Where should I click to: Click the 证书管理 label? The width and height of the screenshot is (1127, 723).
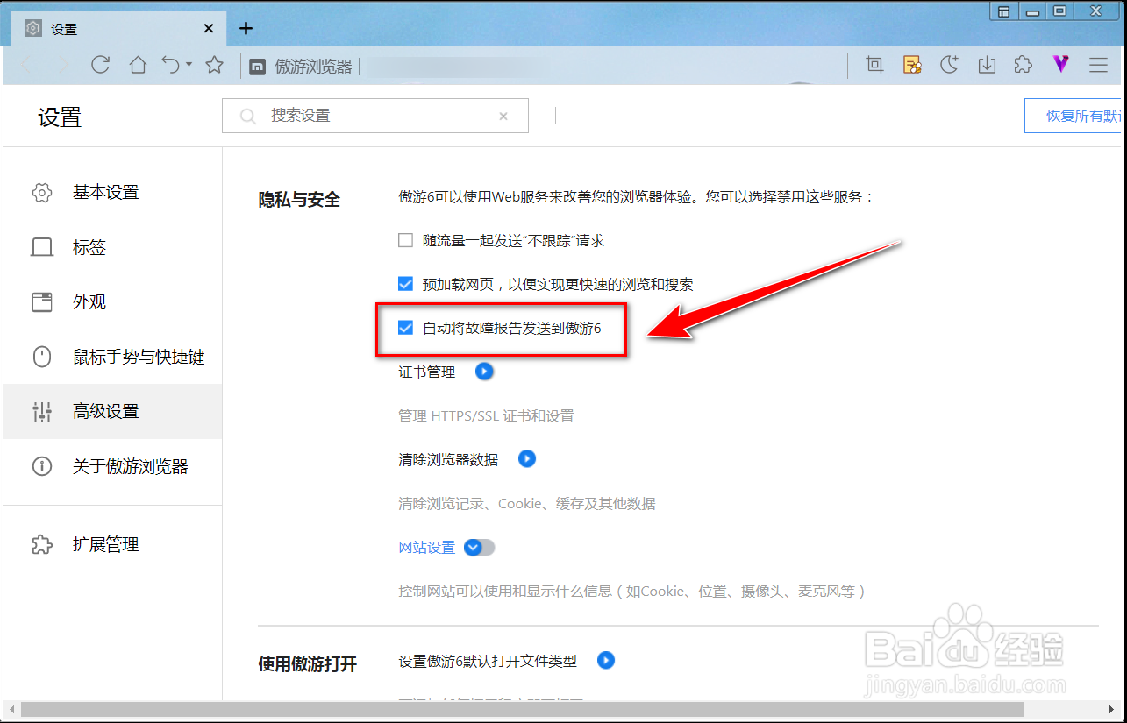tap(427, 372)
